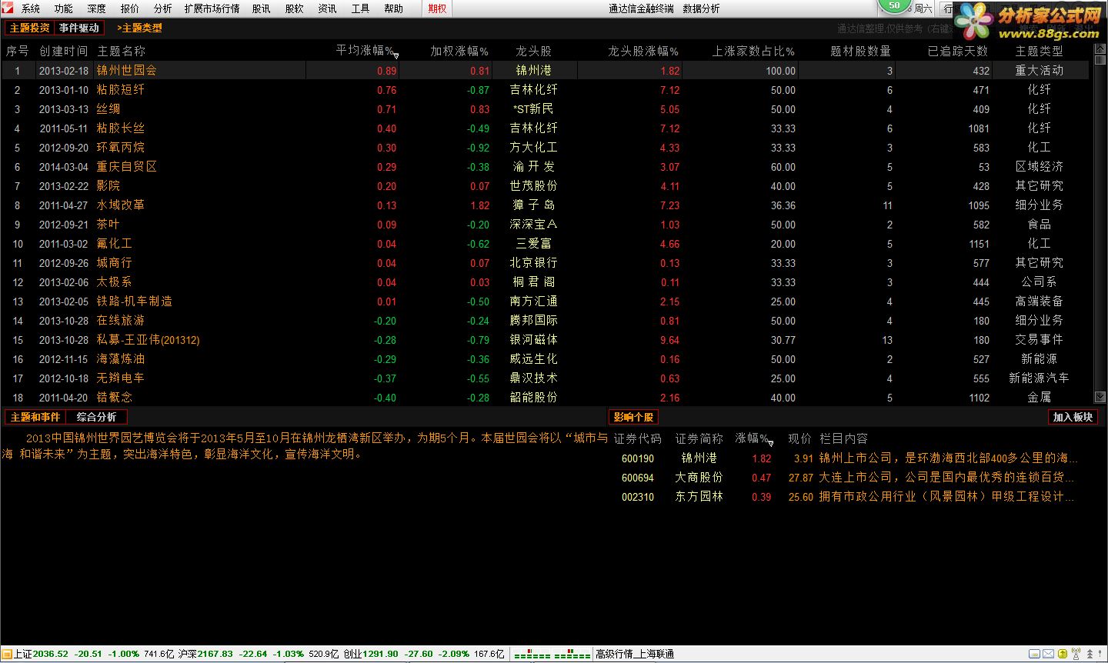Click the red 期权 menu item

[437, 8]
